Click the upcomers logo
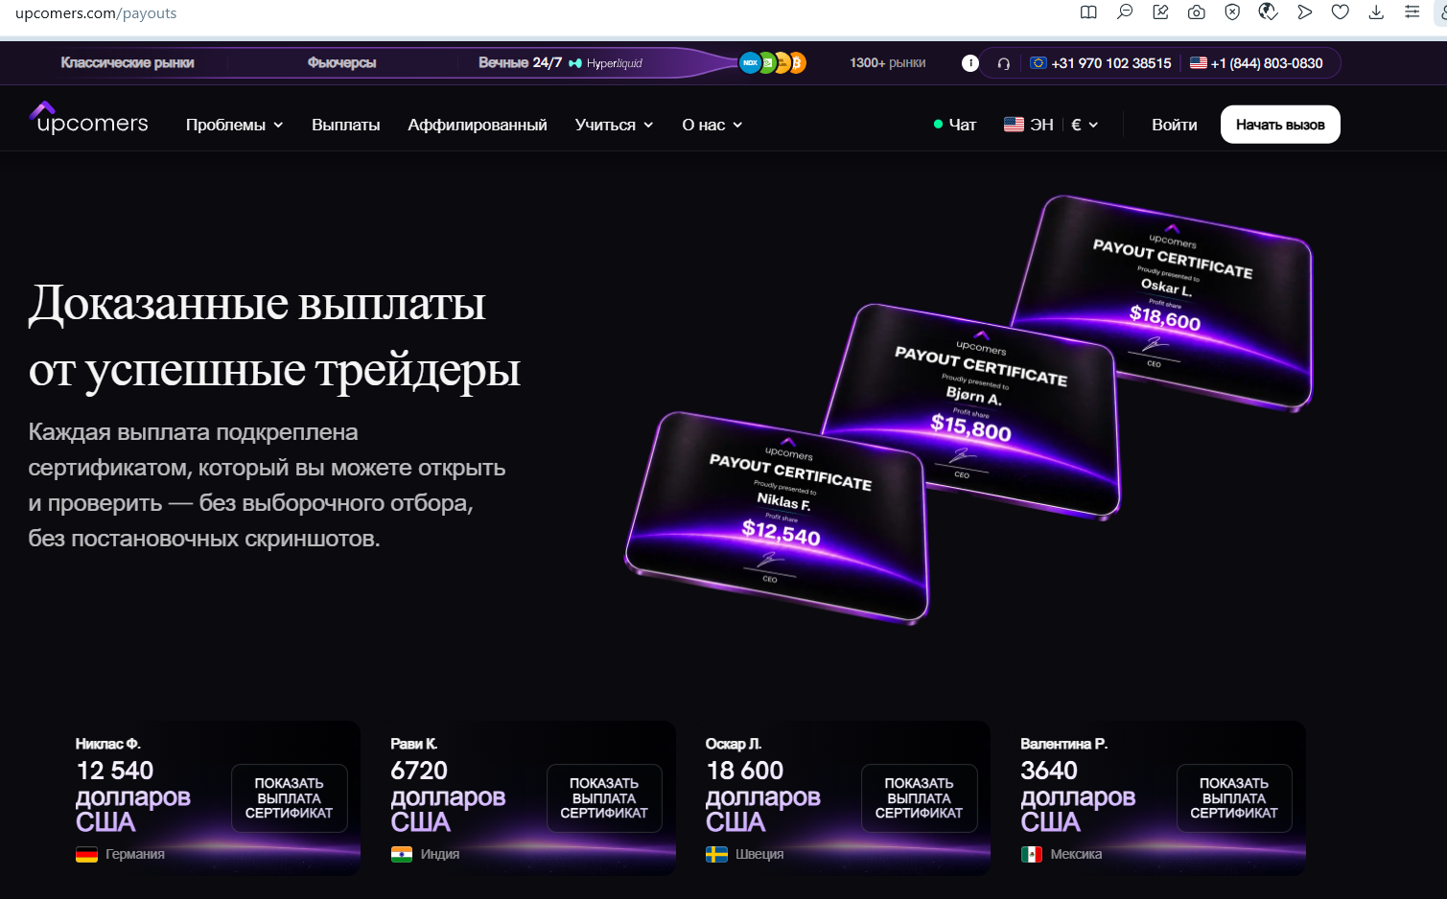The width and height of the screenshot is (1447, 899). pos(89,119)
